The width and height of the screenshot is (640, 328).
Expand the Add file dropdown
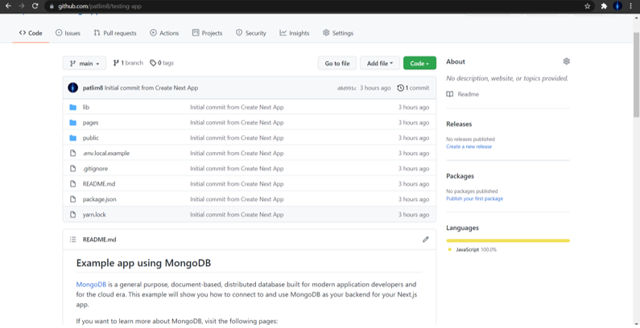[x=380, y=64]
